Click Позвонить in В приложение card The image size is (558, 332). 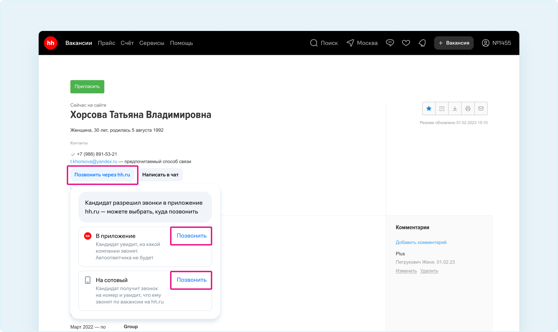point(192,236)
